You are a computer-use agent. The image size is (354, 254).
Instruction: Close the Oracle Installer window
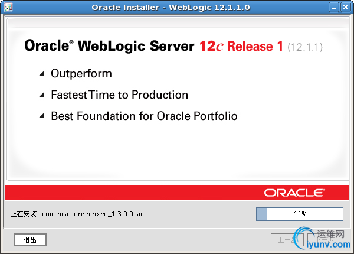click(345, 8)
